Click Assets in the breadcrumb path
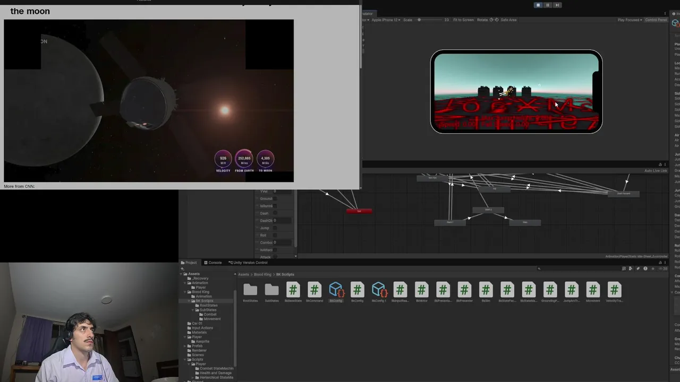The width and height of the screenshot is (680, 382). pos(243,274)
